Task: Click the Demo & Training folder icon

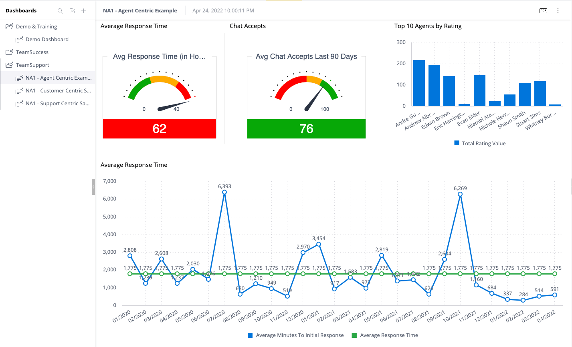Action: (9, 26)
